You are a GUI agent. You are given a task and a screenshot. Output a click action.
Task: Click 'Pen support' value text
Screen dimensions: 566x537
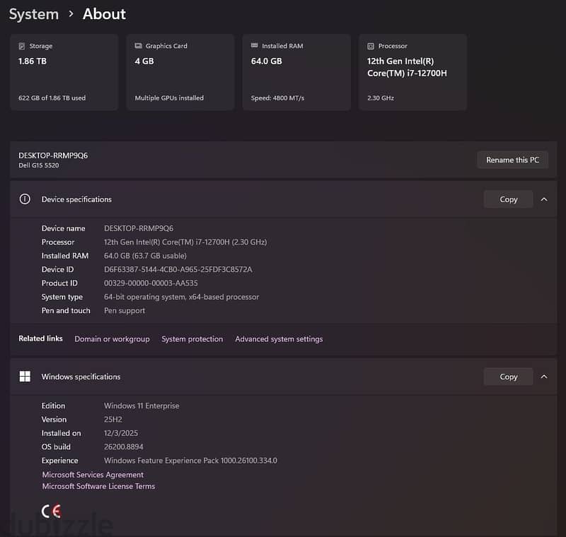(x=125, y=311)
